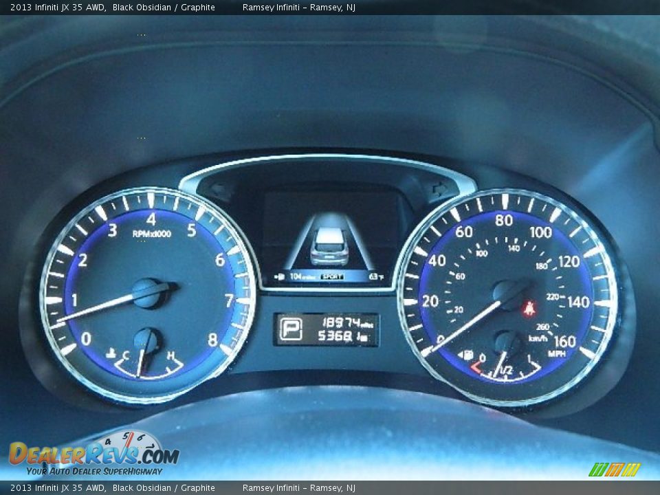
Task: Click the coolant temperature icon near C
Action: pos(111,354)
